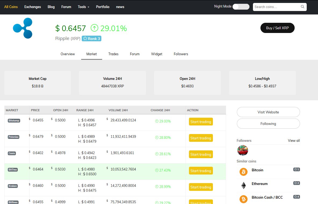This screenshot has width=318, height=204.
Task: Click the Bitcoin Cash / BCC icon
Action: click(243, 199)
